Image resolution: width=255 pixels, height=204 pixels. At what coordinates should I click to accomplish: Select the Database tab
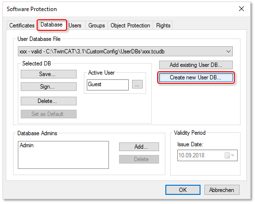(52, 25)
